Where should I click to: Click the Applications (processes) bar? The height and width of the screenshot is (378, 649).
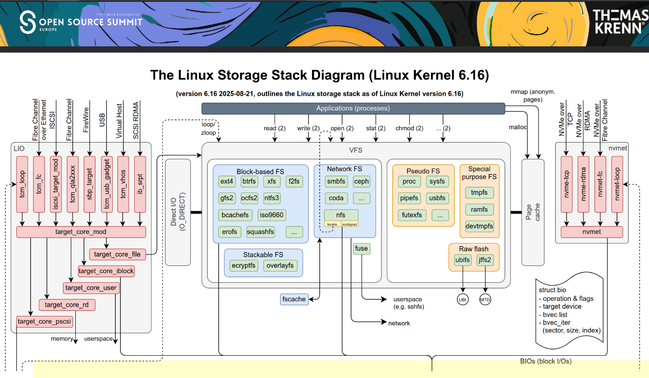tap(353, 108)
